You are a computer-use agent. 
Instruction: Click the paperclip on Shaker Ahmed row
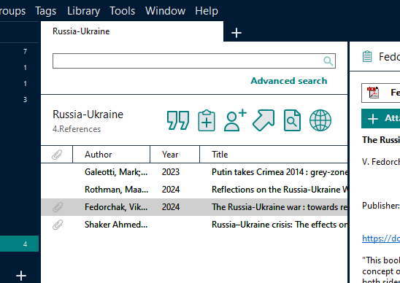click(58, 225)
